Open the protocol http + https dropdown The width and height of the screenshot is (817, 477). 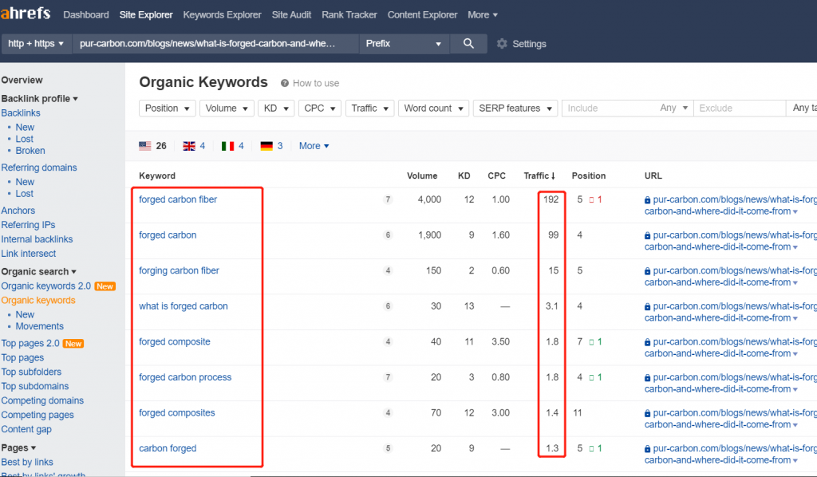36,44
